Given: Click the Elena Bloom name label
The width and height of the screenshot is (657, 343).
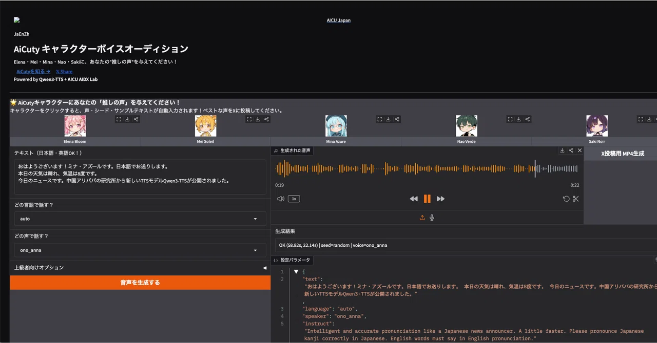Looking at the screenshot, I should point(75,141).
